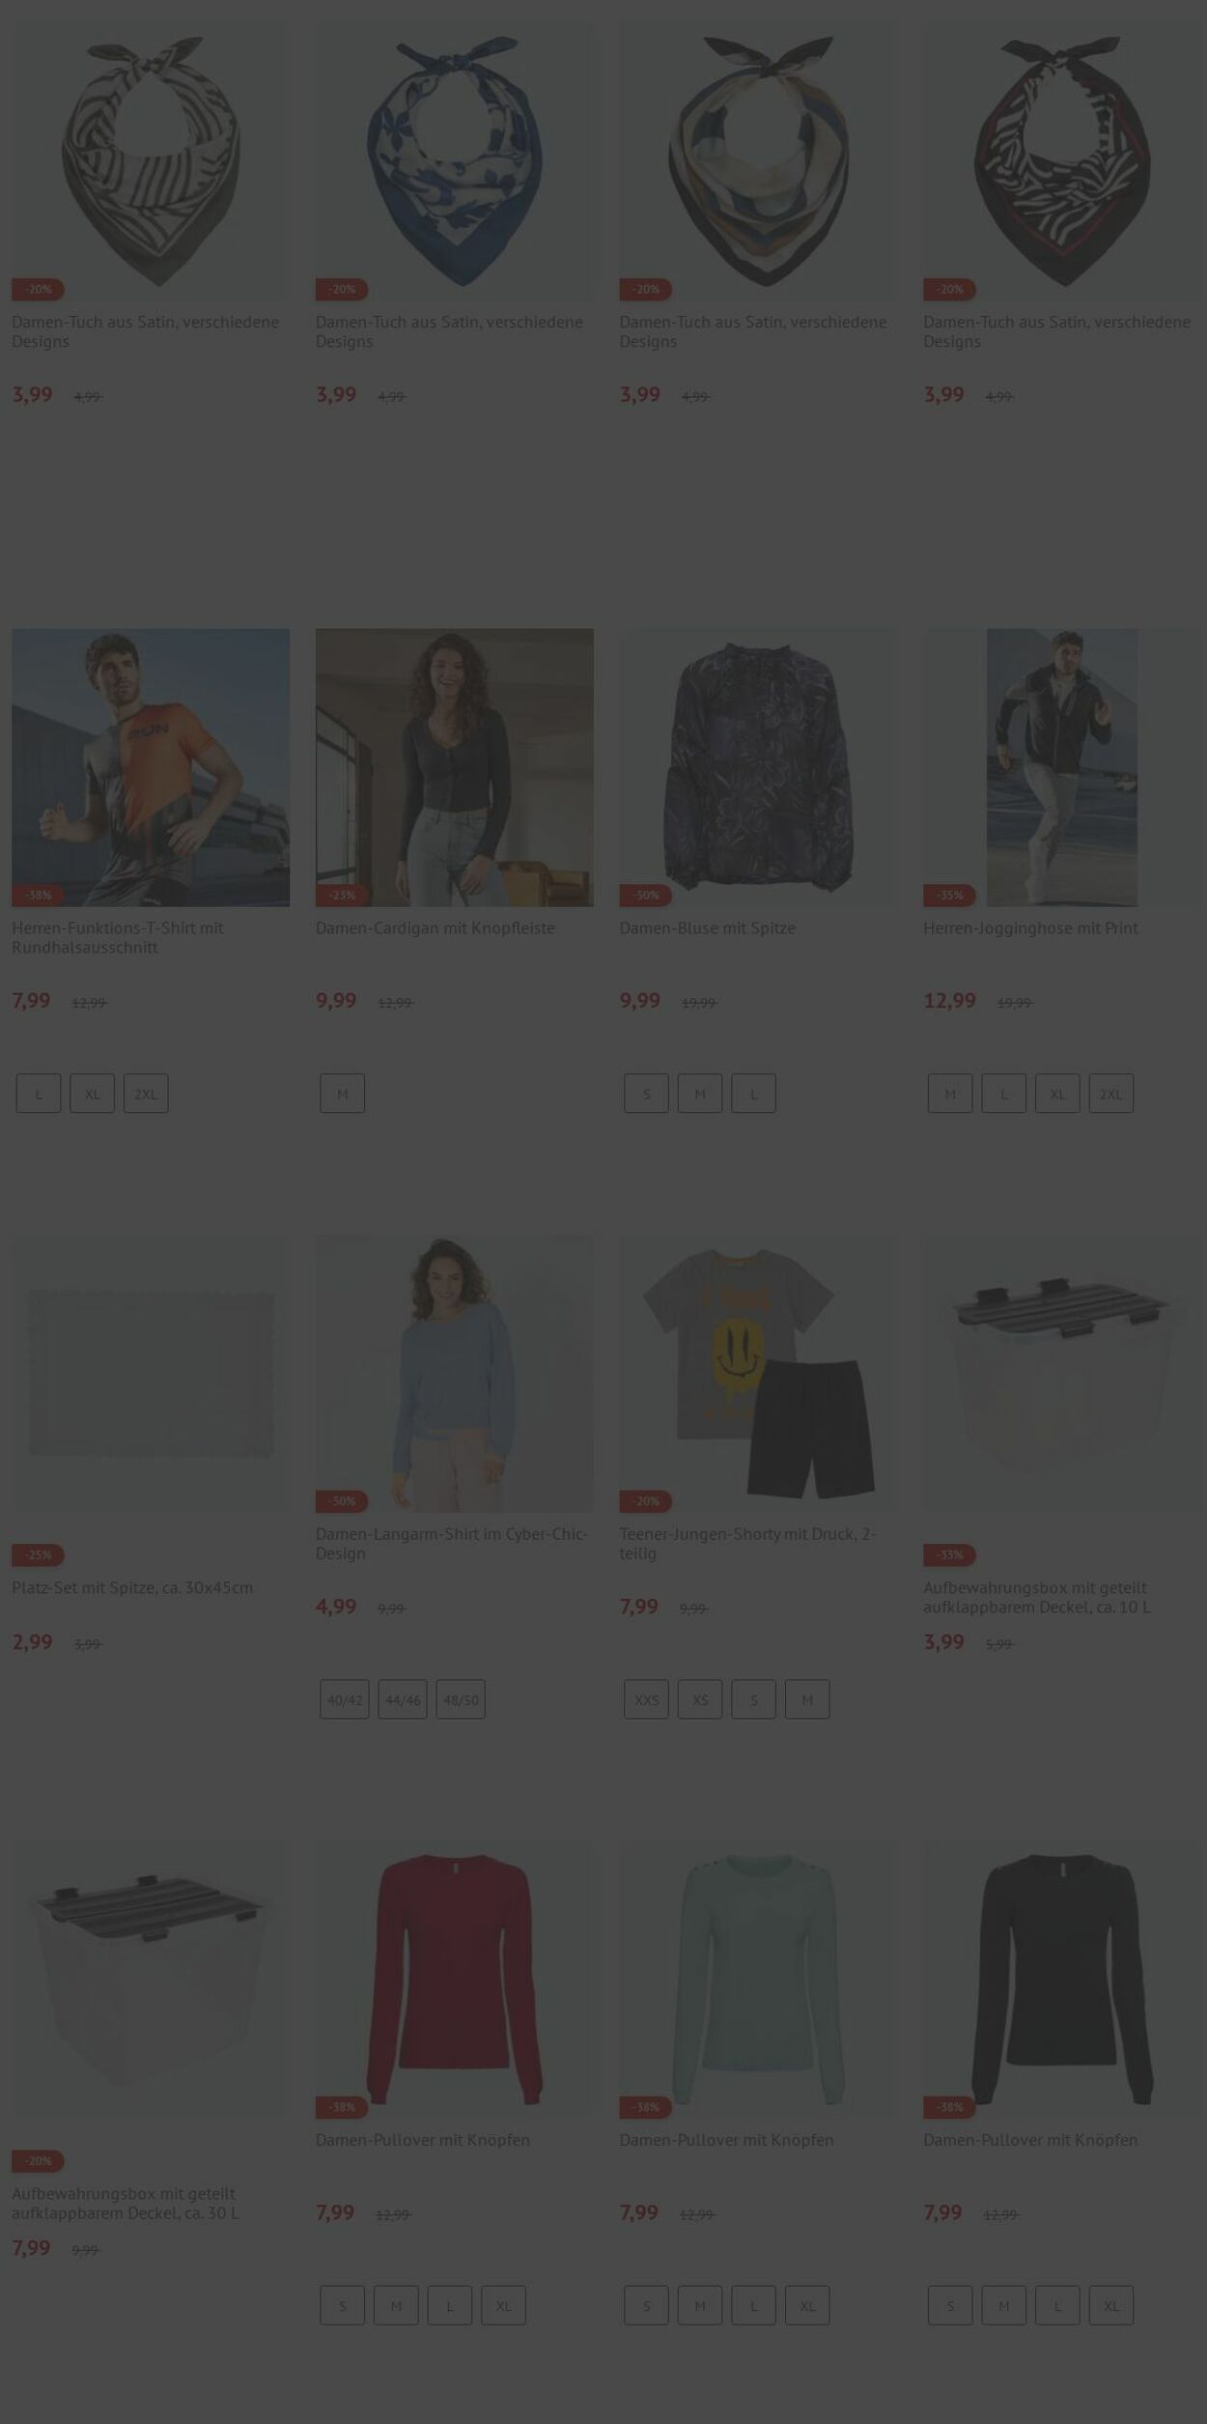This screenshot has height=2424, width=1207.
Task: Open Aufbewahrungsbox ca. 30 L product link
Action: click(x=126, y=2203)
